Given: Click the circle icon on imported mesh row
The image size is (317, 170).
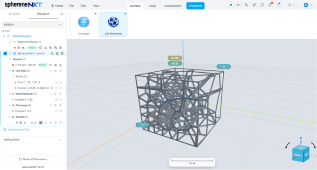Looking at the screenshot, I should 41,48.
